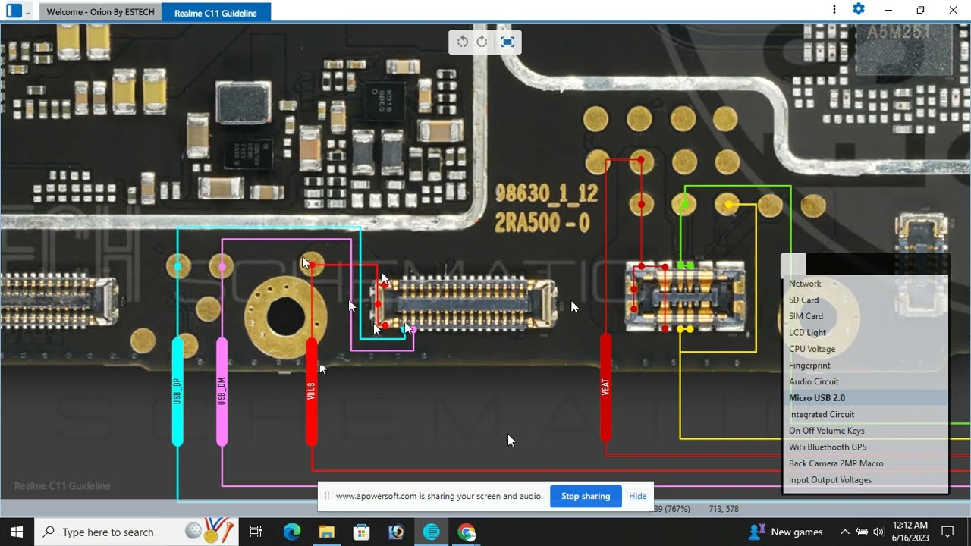Click the New games taskbar widget
The image size is (971, 546).
[x=786, y=532]
